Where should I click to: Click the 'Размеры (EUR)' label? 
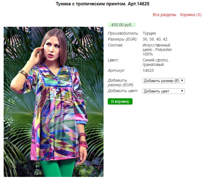pyautogui.click(x=123, y=39)
